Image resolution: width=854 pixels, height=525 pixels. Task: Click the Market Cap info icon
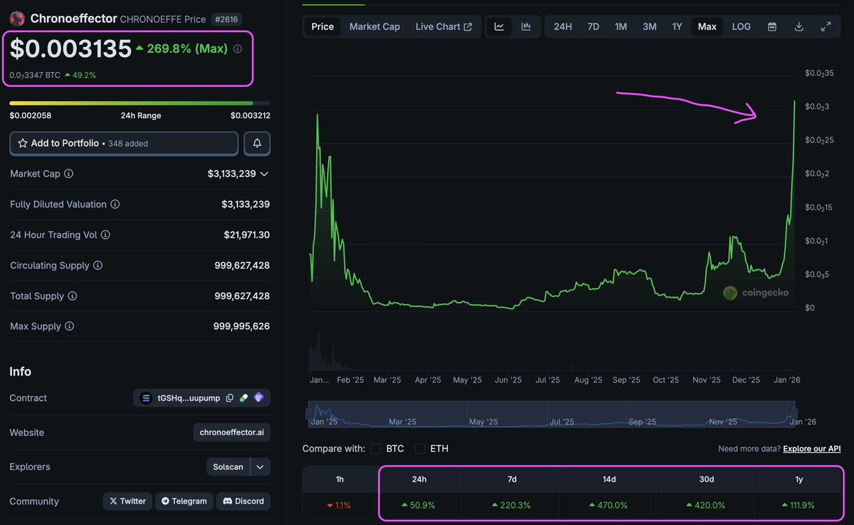coord(68,174)
